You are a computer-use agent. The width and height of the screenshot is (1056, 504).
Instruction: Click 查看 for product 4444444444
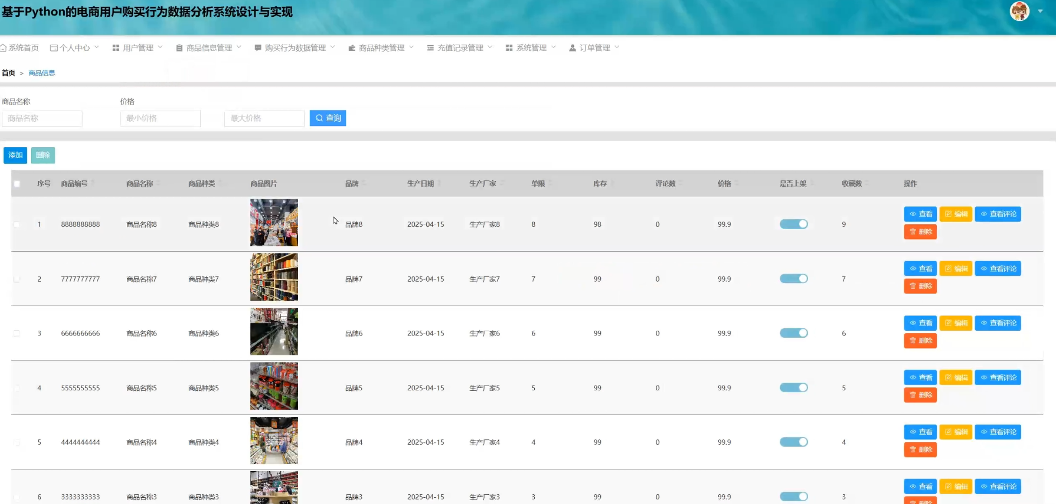(920, 432)
